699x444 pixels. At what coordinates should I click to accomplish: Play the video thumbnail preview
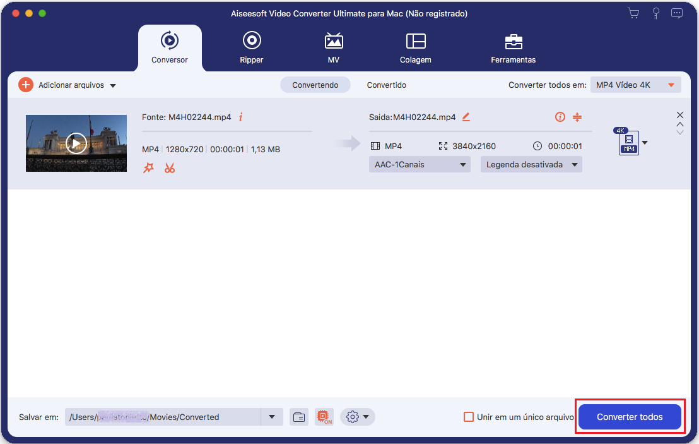(76, 143)
